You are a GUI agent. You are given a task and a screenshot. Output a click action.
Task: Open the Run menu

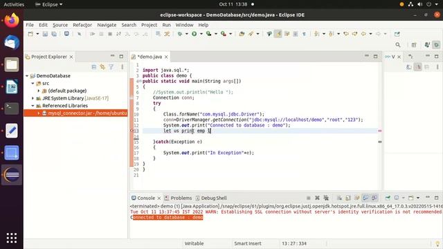(x=166, y=25)
